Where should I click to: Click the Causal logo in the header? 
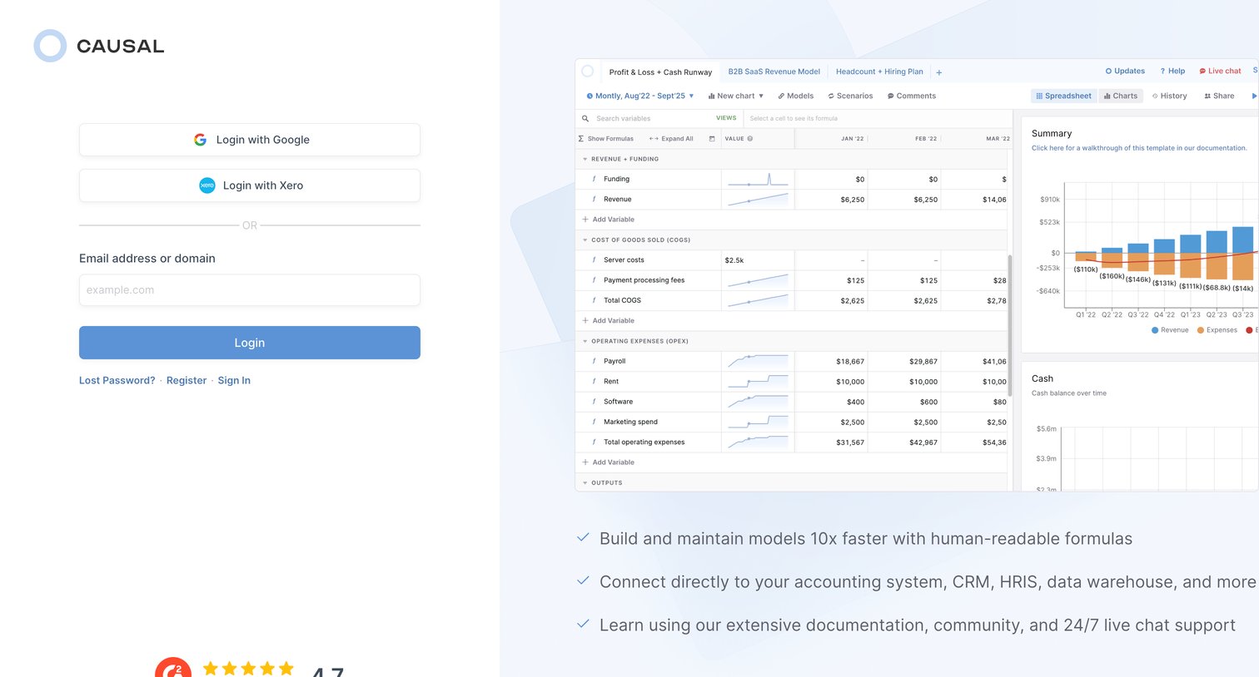(99, 46)
